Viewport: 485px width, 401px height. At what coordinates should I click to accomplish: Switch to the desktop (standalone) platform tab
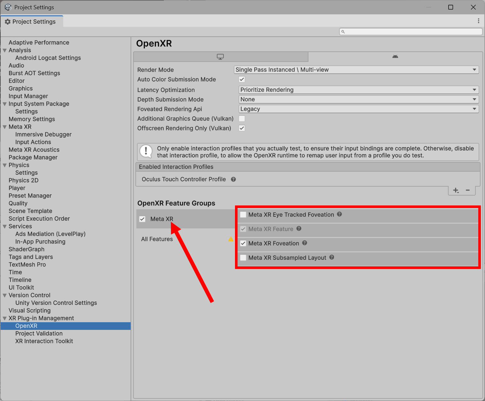[x=221, y=57]
